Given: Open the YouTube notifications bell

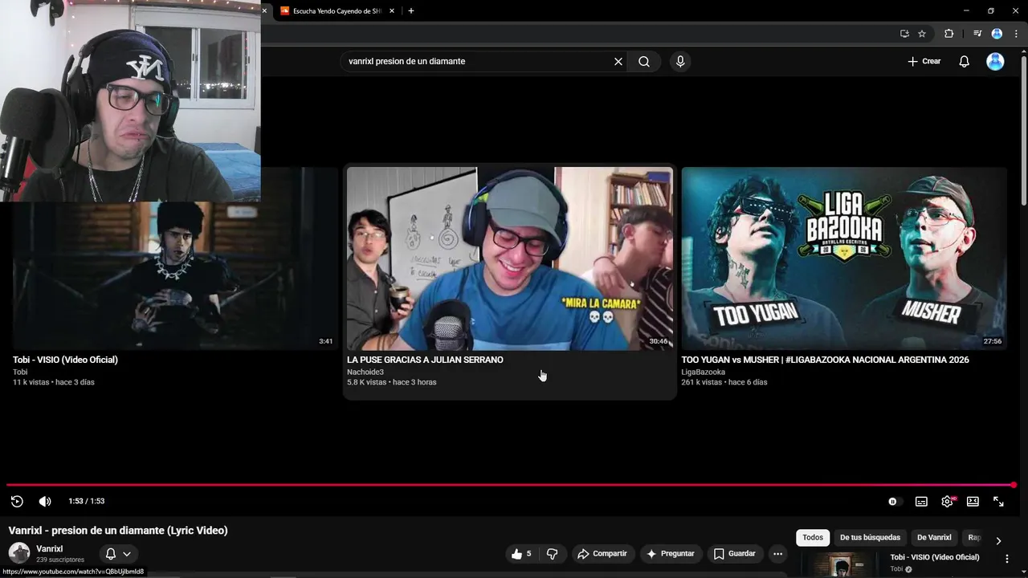Looking at the screenshot, I should tap(965, 61).
